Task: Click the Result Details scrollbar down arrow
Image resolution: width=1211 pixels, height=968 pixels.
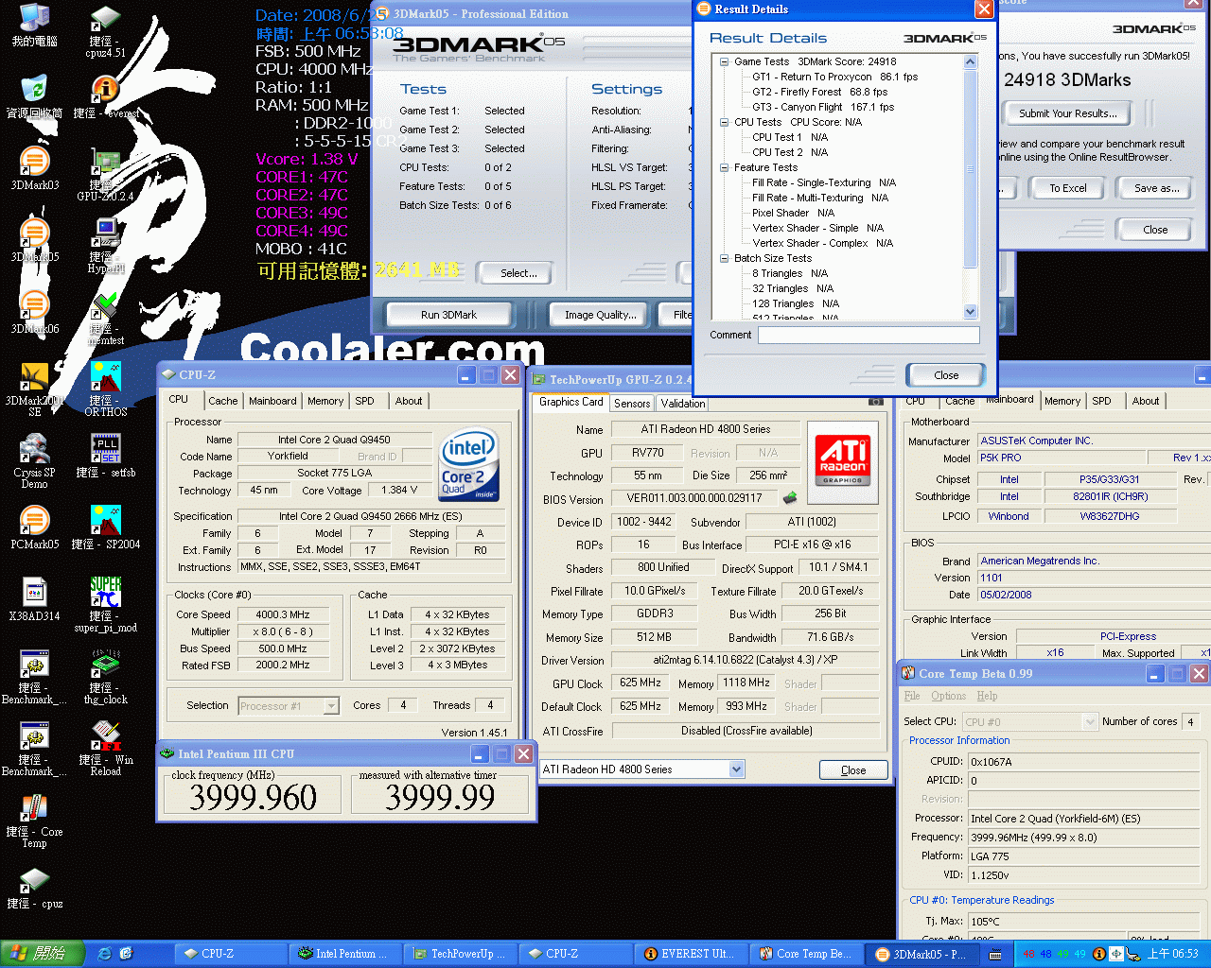Action: [x=970, y=311]
